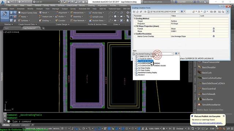Screen dimensions: 234x131
Task: Pick the BasicGuardrail subassembly
Action: click(207, 89)
